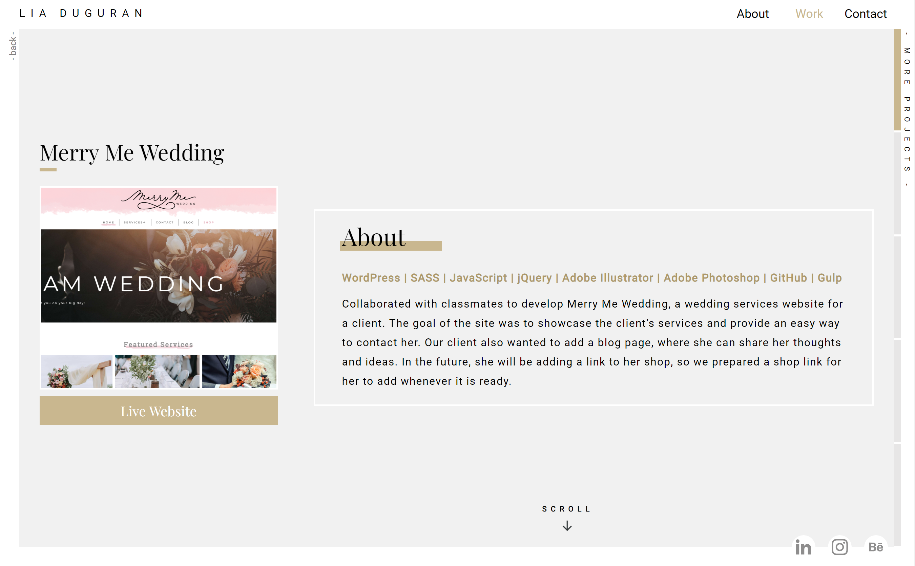
Task: Select the fourth project bar segment
Action: coord(897,391)
